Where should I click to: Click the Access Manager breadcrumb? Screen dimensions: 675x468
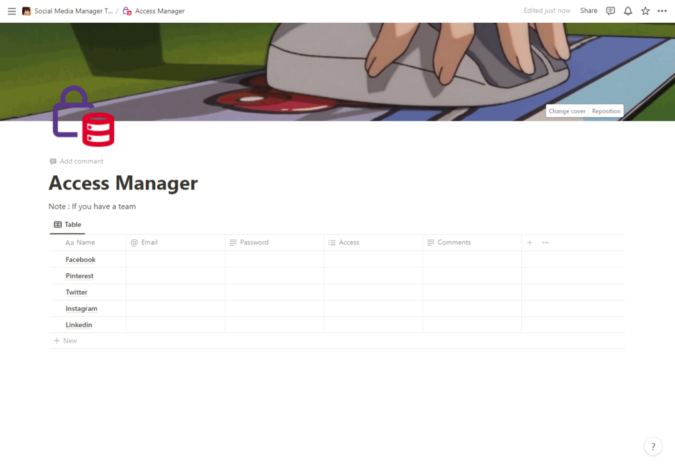click(154, 11)
